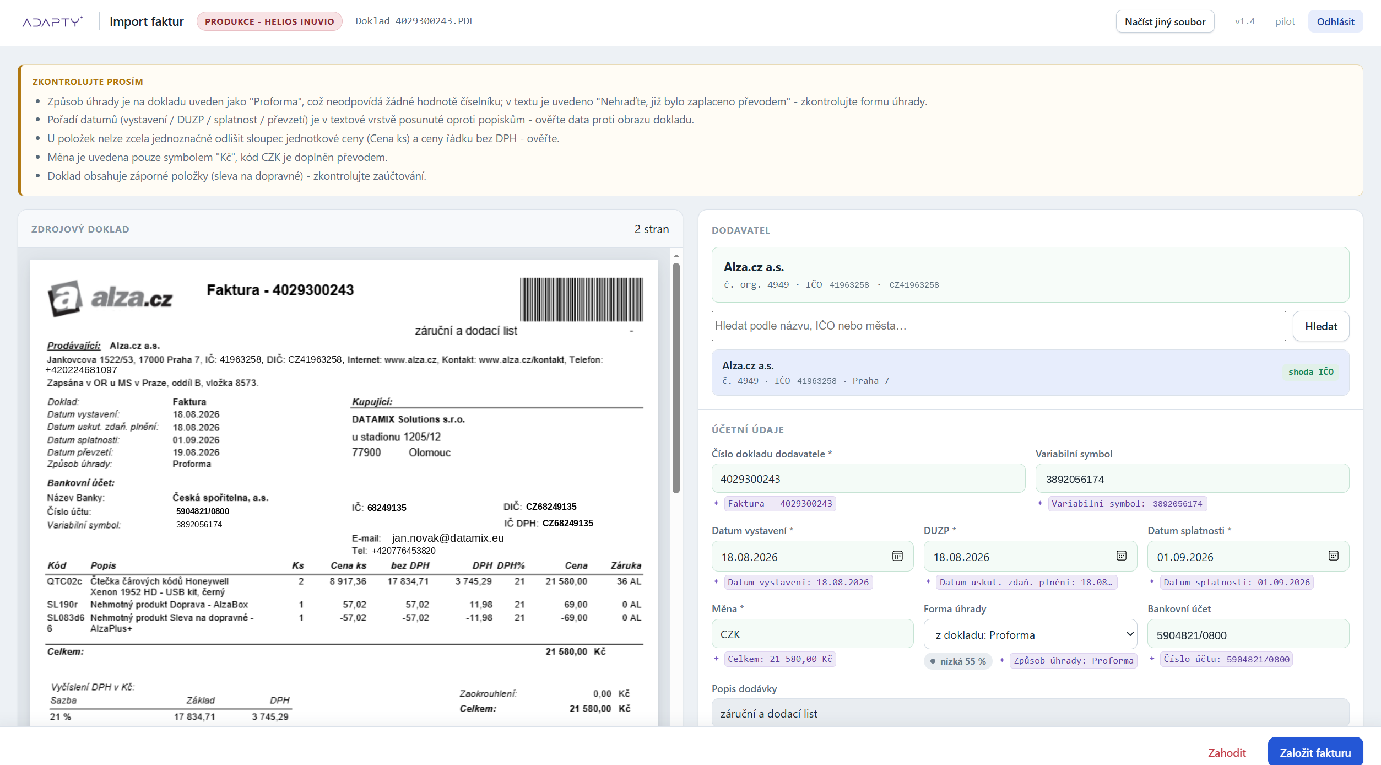Viewport: 1381px width, 765px height.
Task: Click sparkle icon beside Způsob úhrady hint
Action: pyautogui.click(x=1002, y=660)
